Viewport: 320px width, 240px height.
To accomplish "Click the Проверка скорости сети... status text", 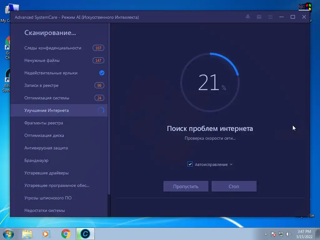I will coord(210,138).
